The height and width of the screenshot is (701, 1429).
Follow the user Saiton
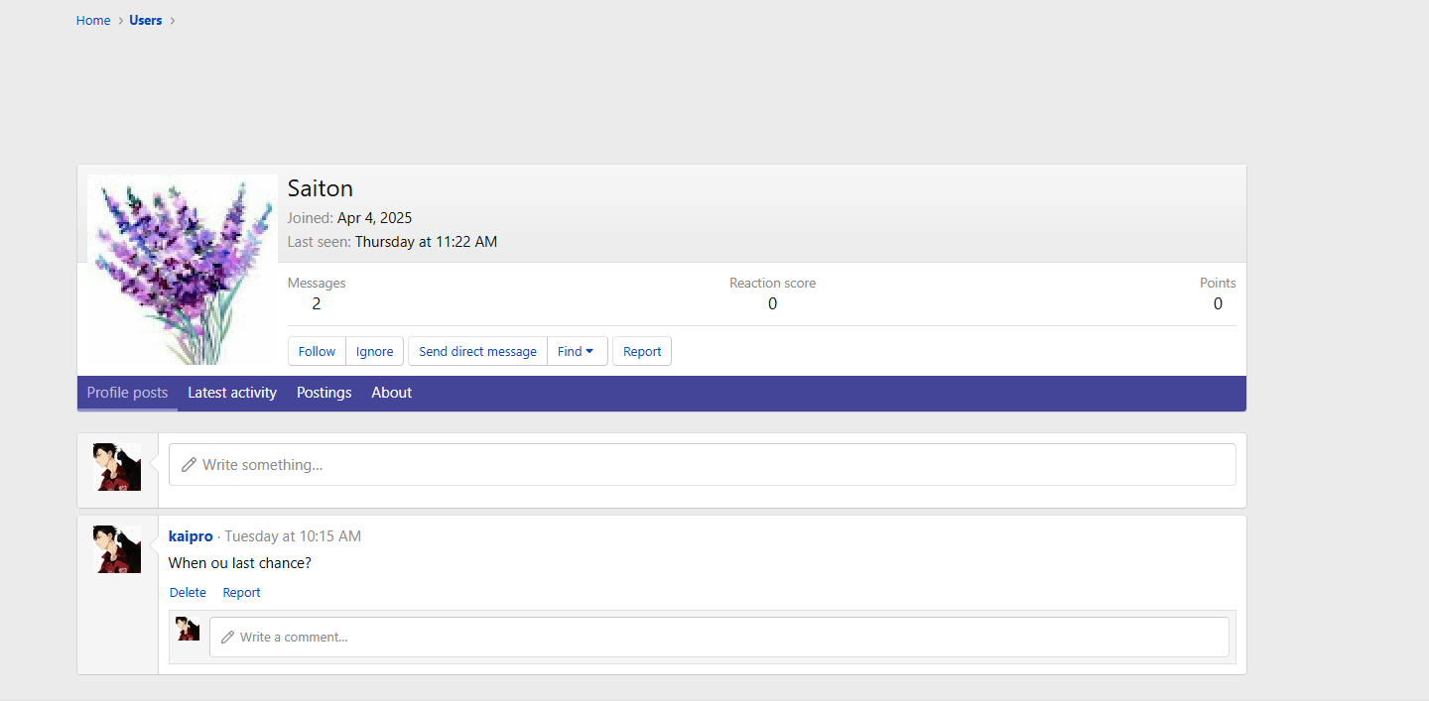317,351
